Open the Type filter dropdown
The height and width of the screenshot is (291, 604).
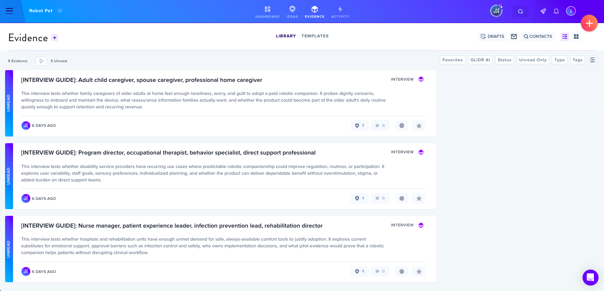point(560,60)
